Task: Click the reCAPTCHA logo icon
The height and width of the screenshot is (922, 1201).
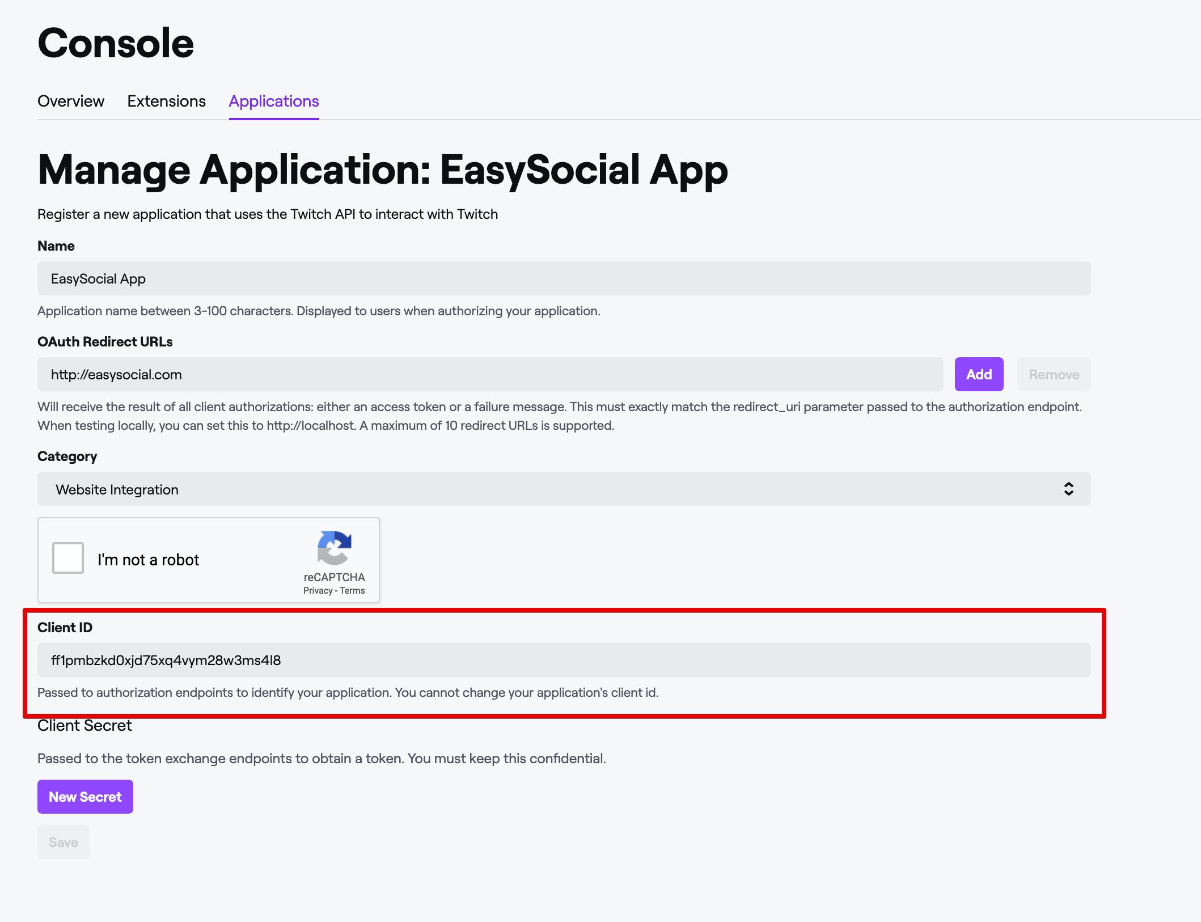Action: (335, 548)
